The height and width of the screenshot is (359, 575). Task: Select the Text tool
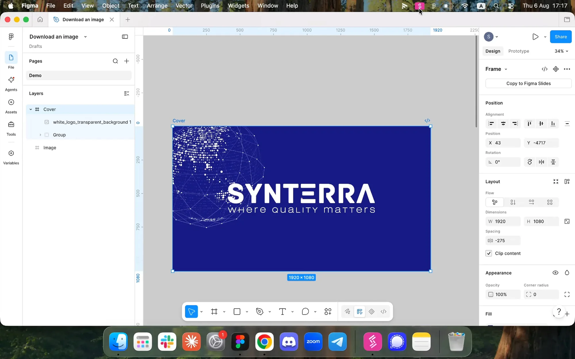pyautogui.click(x=282, y=312)
